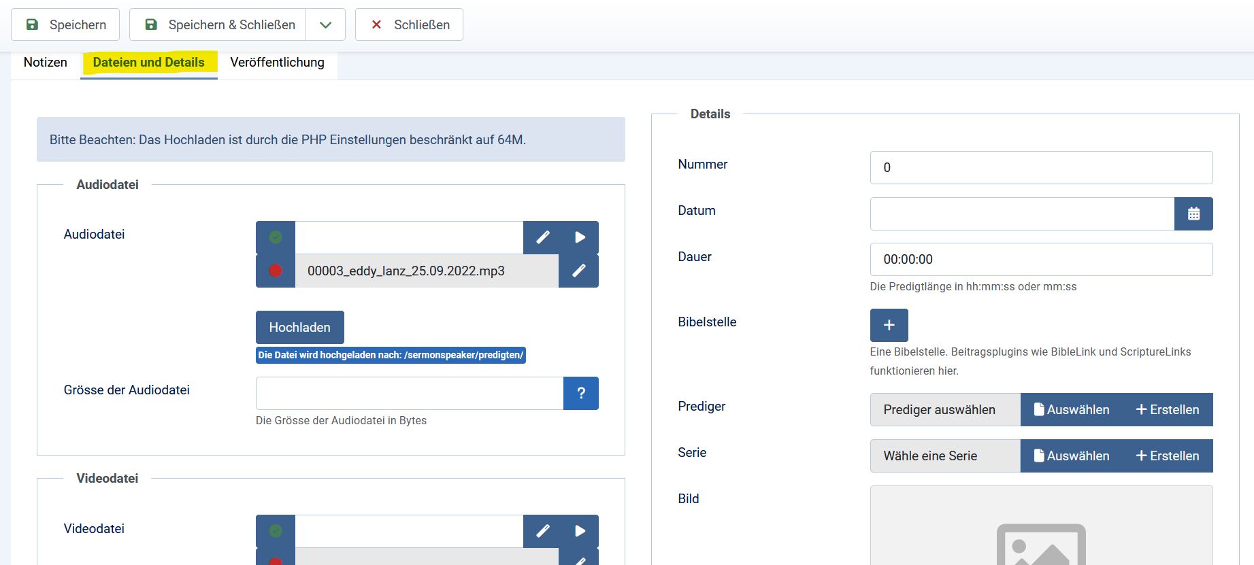This screenshot has width=1254, height=565.
Task: Click pencil icon in Videodatei row
Action: pos(542,531)
